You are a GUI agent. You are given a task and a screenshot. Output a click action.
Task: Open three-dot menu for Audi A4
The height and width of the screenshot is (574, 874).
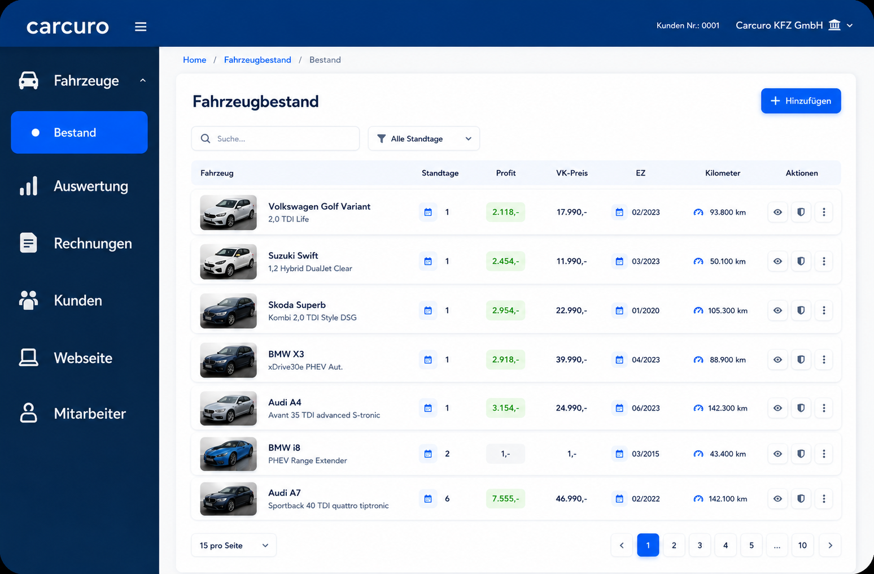click(x=824, y=408)
